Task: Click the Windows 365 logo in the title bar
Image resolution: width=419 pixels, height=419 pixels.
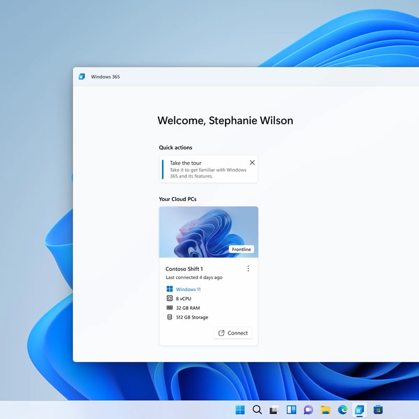Action: coord(82,76)
